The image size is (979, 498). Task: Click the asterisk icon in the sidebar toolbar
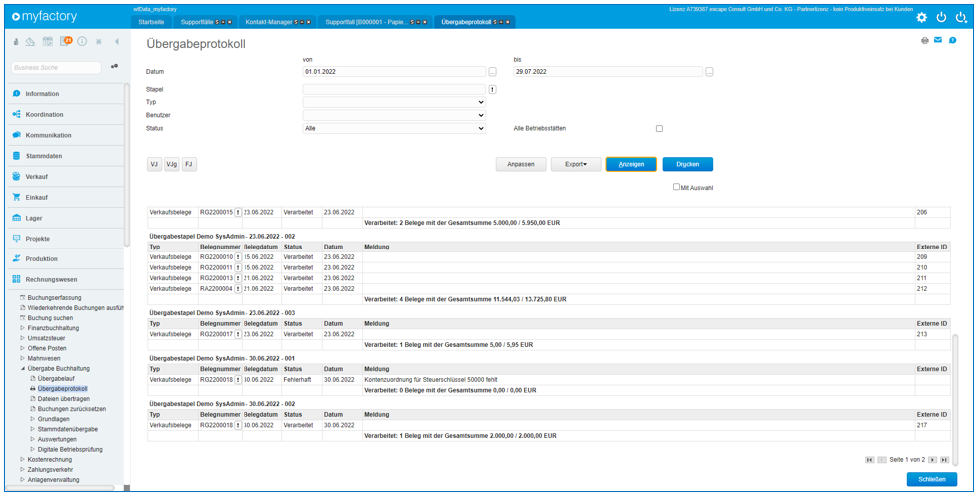point(99,41)
